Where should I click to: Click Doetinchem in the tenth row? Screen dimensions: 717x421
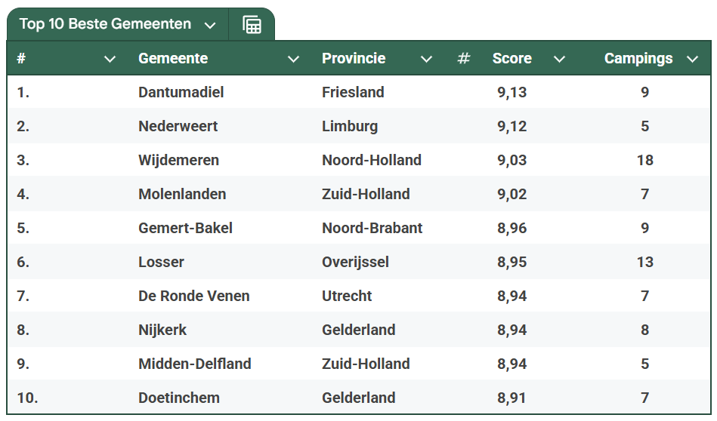coord(179,398)
